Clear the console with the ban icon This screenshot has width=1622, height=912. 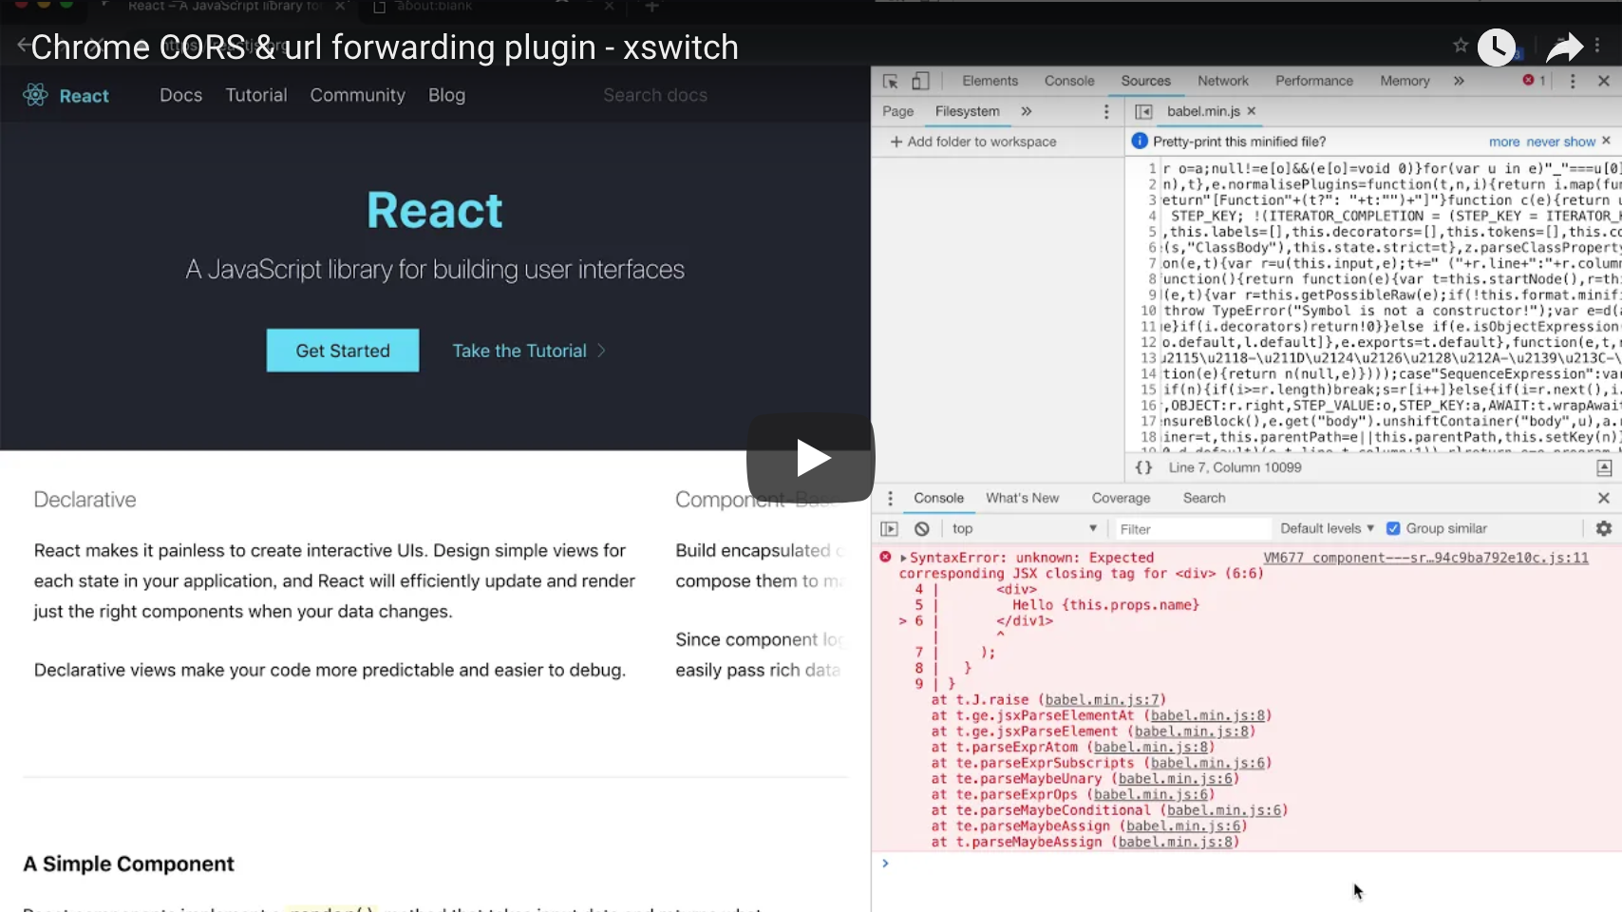[x=921, y=529]
